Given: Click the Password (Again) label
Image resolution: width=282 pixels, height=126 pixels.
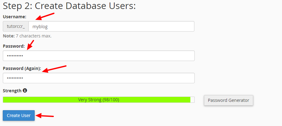Looking at the screenshot, I should (22, 68).
